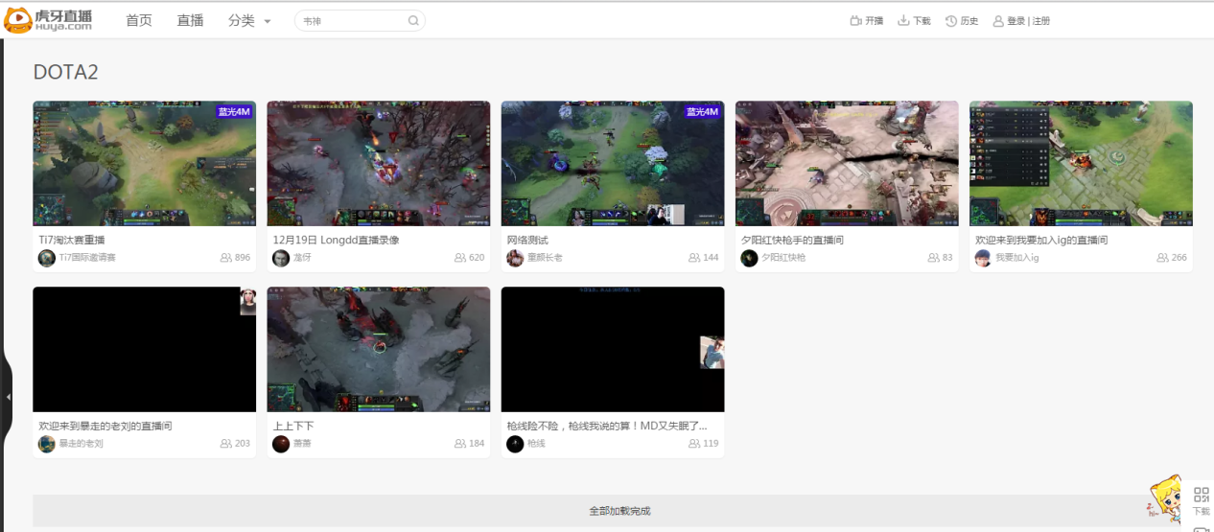This screenshot has width=1214, height=532.
Task: Click the 全部加载完成 bar
Action: pos(613,511)
